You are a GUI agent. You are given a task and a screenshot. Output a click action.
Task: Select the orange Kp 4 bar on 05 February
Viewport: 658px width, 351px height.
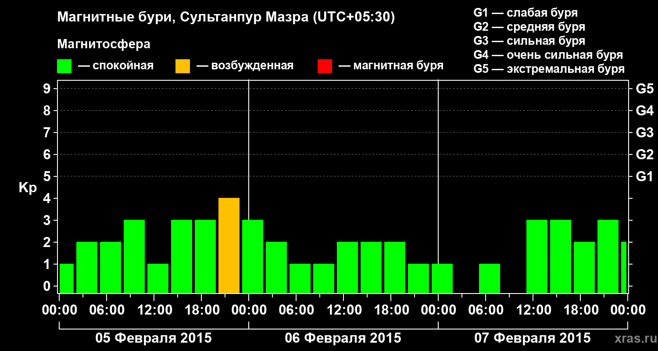click(x=229, y=246)
